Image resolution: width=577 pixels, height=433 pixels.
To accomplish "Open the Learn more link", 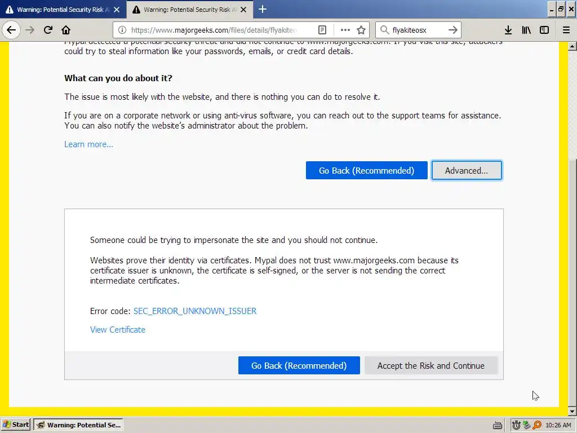I will click(88, 144).
